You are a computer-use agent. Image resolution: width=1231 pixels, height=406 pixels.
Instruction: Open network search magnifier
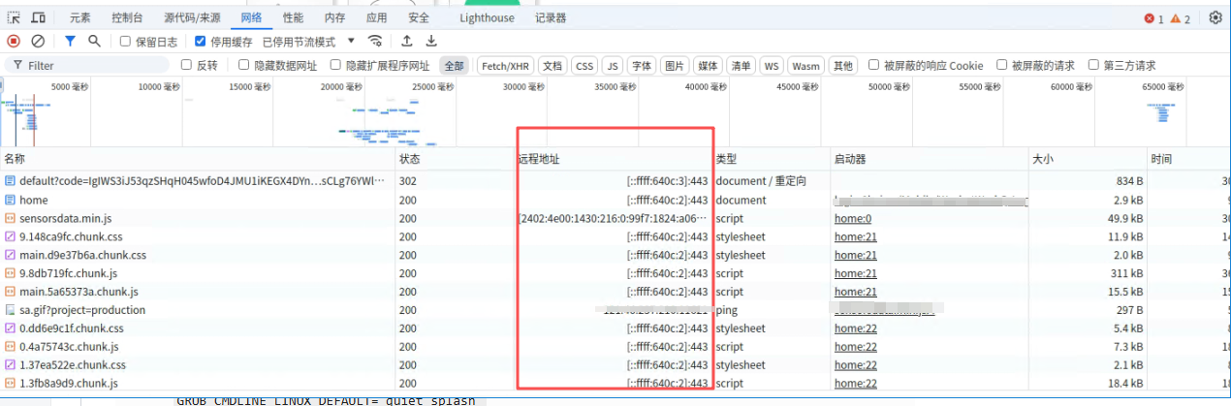pos(94,41)
